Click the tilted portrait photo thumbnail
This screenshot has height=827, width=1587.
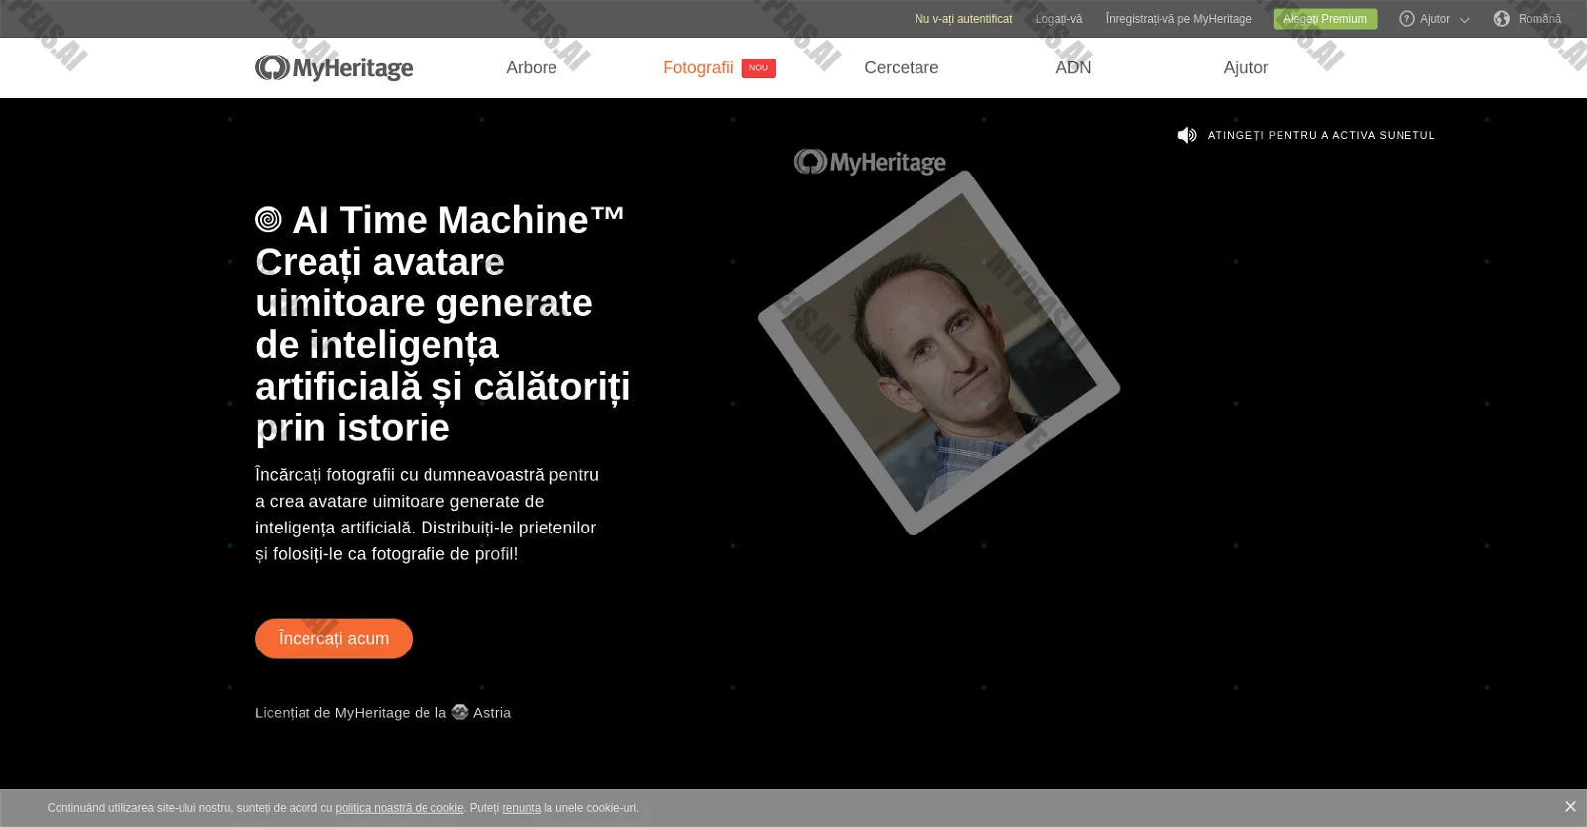[938, 353]
